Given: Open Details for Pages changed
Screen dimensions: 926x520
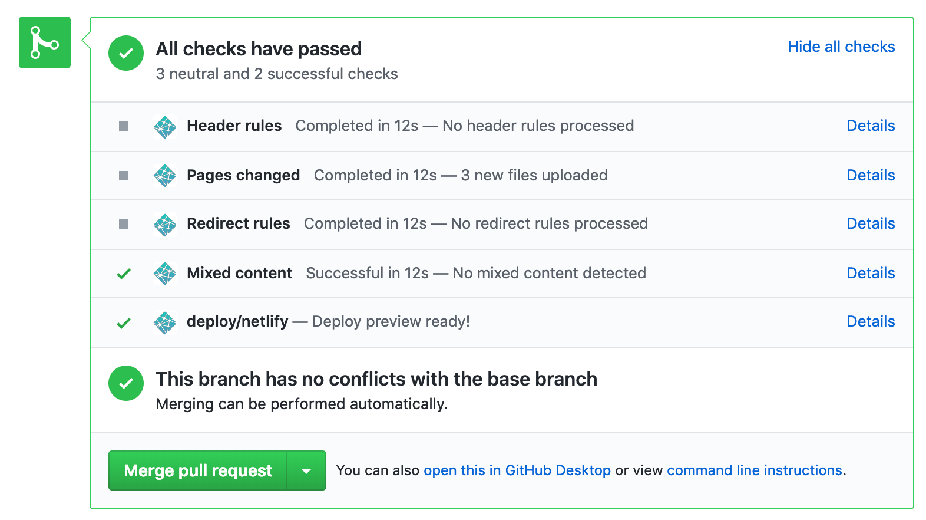Looking at the screenshot, I should click(871, 175).
